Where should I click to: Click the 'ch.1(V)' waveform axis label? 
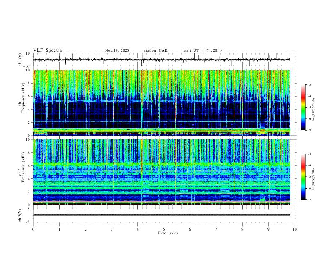[x=20, y=60]
